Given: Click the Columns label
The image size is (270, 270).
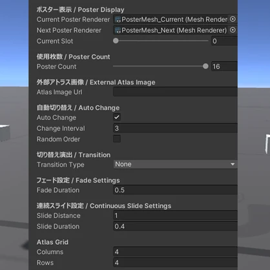Looking at the screenshot, I should coord(50,252).
